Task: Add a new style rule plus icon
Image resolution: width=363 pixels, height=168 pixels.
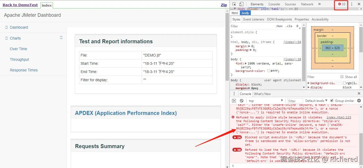Action: (297, 26)
